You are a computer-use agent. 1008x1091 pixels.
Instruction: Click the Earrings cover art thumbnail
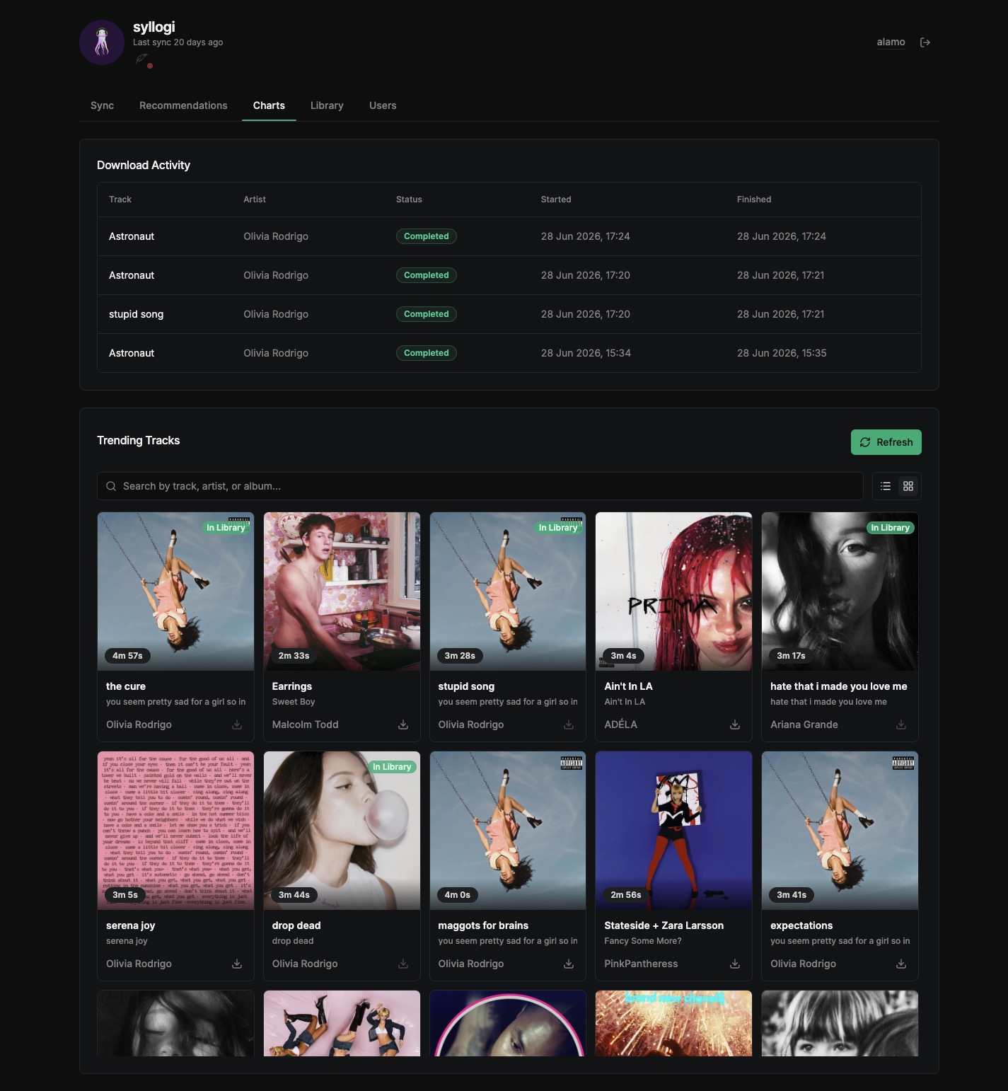click(x=342, y=591)
